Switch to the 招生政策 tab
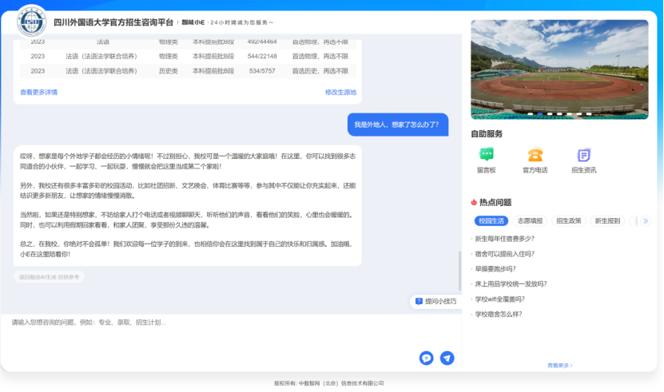The width and height of the screenshot is (664, 392). (568, 220)
